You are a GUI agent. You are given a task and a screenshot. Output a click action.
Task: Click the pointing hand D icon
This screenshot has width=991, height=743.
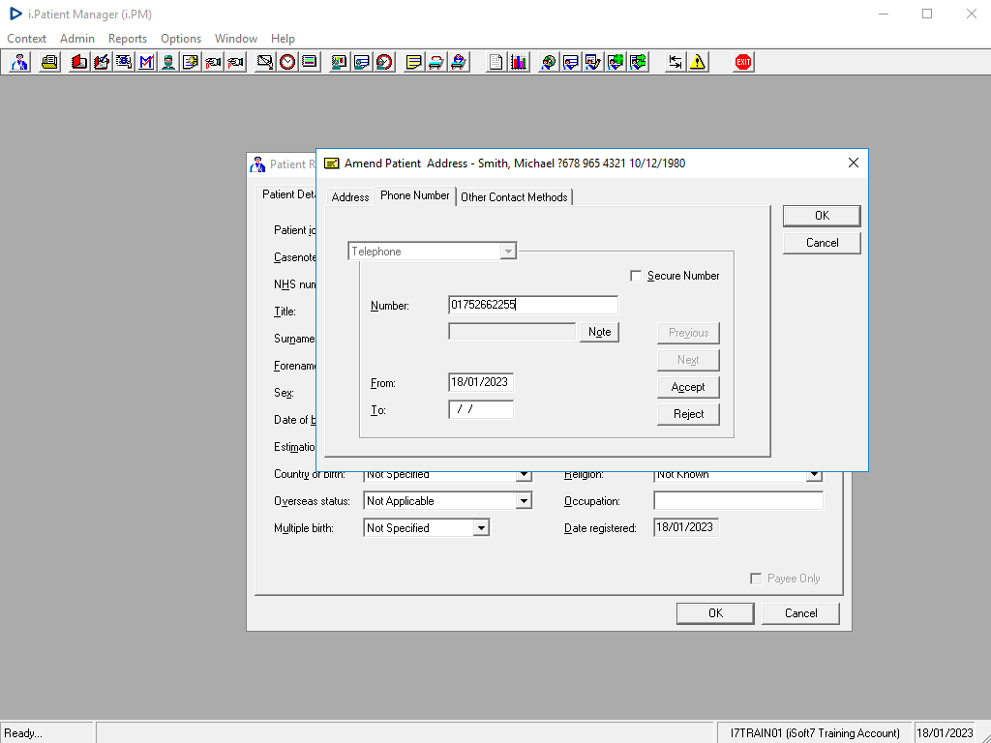point(213,62)
